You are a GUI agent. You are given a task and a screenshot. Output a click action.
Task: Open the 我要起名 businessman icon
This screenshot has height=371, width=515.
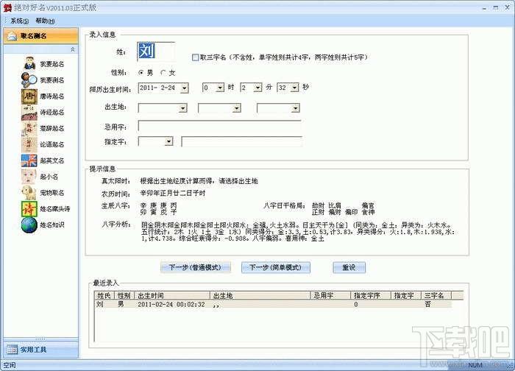pos(29,63)
